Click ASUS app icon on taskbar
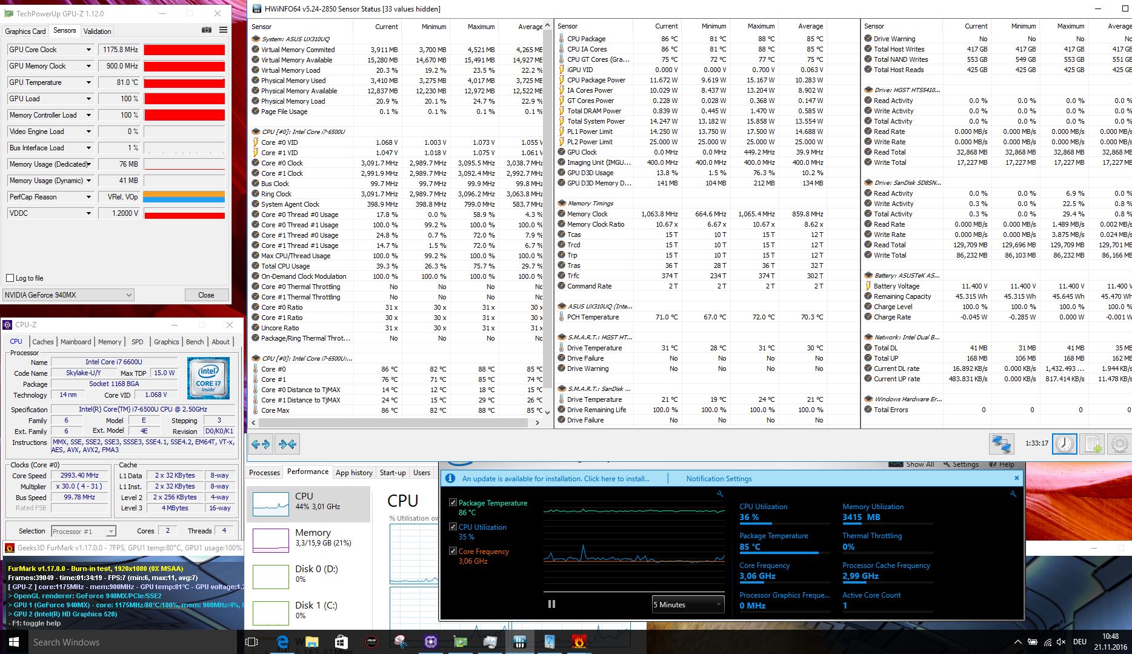Screen dimensions: 1132x654 click(x=371, y=642)
